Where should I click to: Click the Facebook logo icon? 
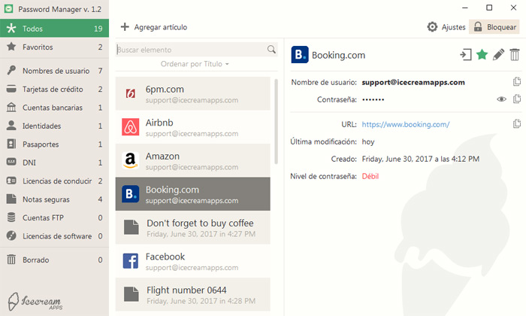[x=131, y=261]
